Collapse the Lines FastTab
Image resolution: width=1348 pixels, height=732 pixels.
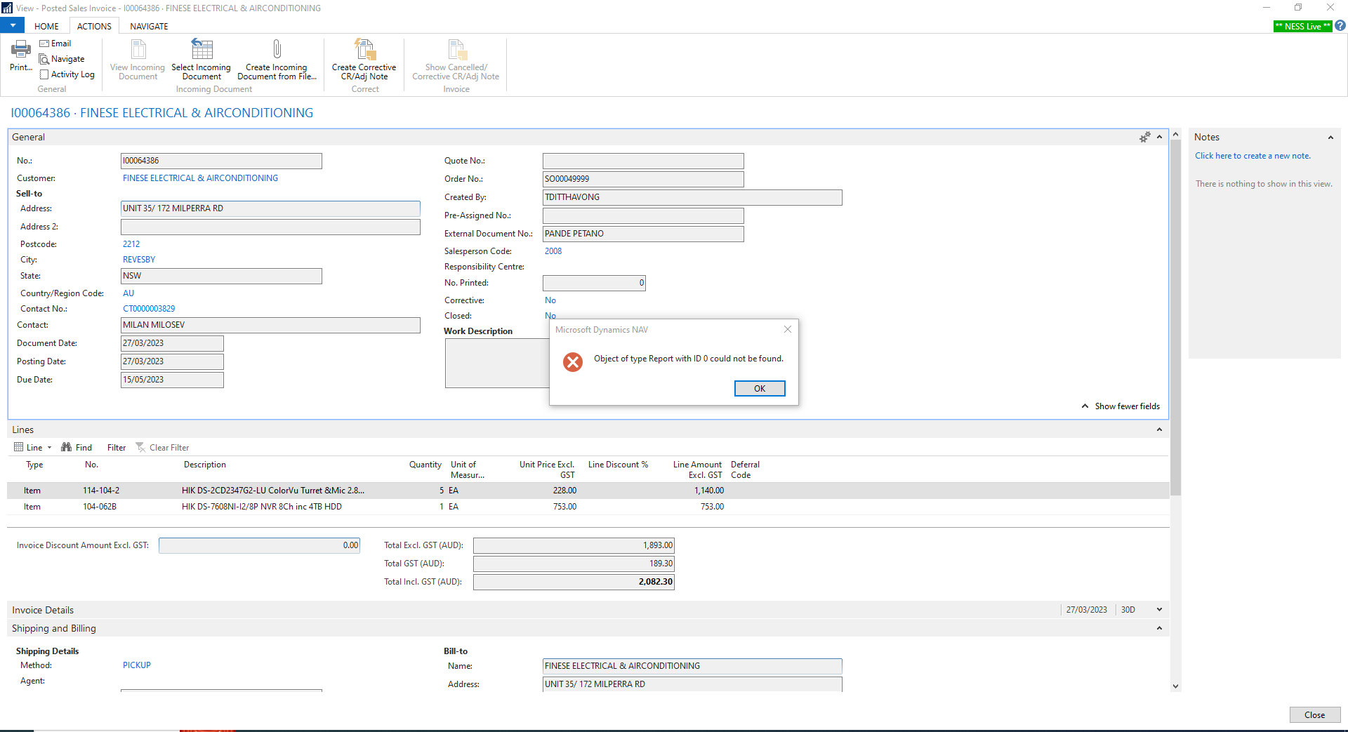(1159, 430)
